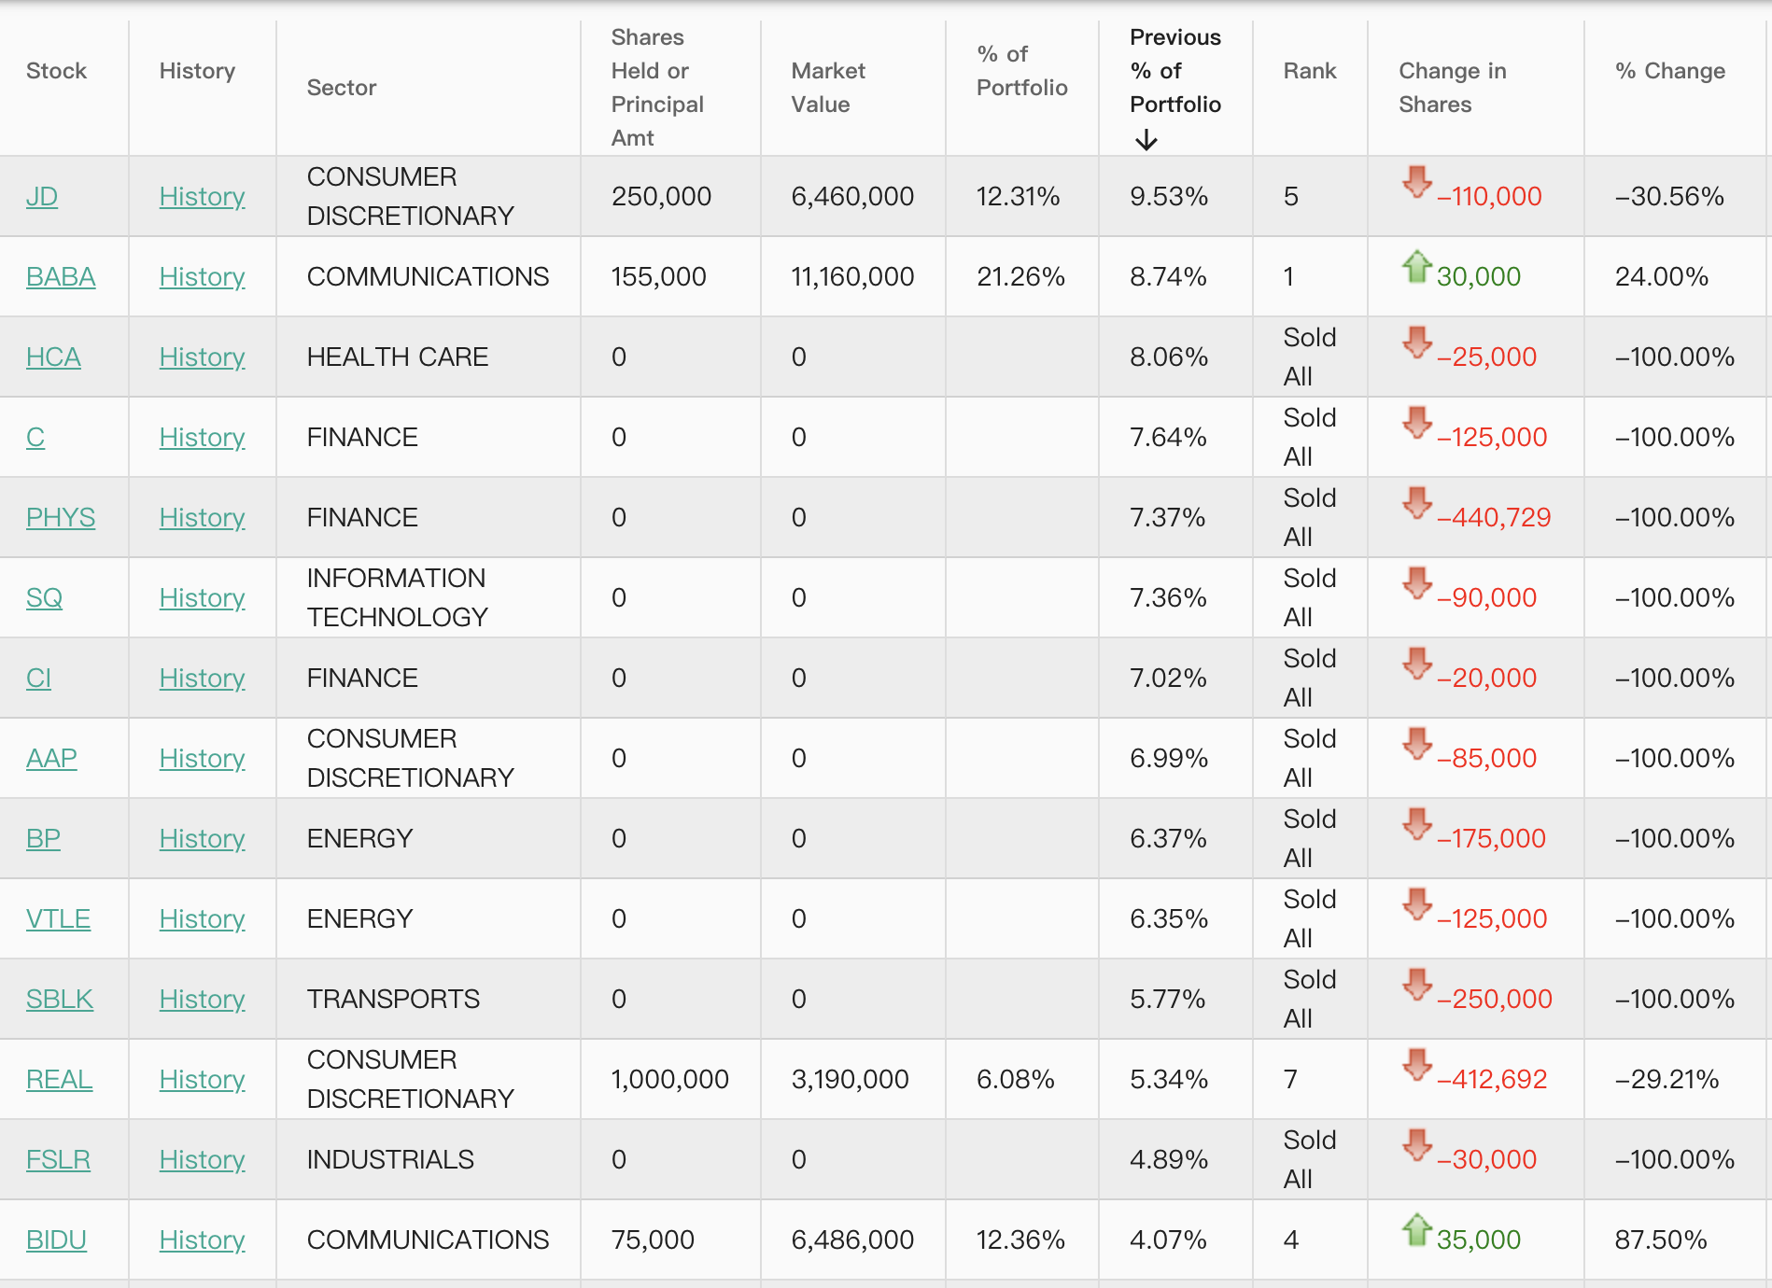Open the BP stock link
Image resolution: width=1772 pixels, height=1288 pixels.
click(43, 838)
